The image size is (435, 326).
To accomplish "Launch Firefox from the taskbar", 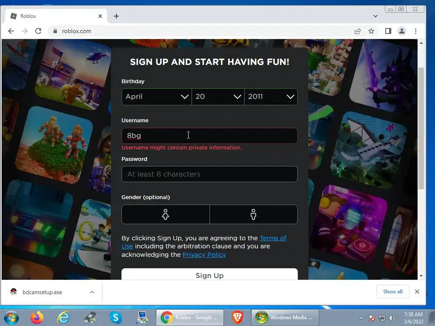I will point(37,318).
